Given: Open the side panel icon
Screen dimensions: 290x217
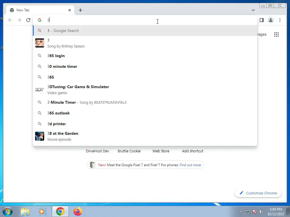Looking at the screenshot, I should 261,20.
